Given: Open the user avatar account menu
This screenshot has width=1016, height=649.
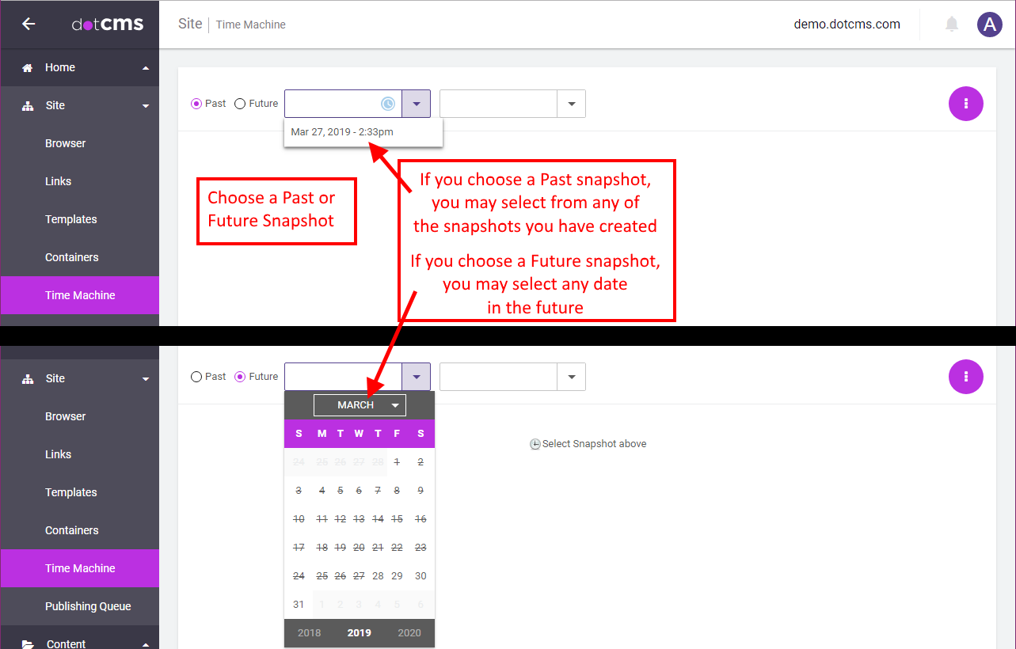Looking at the screenshot, I should coord(989,25).
